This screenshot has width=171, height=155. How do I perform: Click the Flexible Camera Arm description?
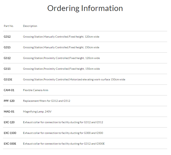tap(35, 90)
